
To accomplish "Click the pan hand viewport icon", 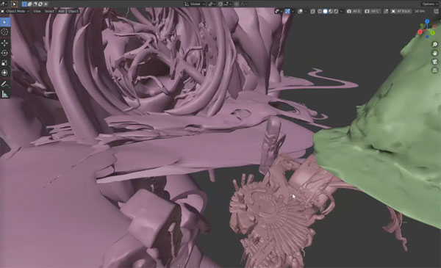I will click(x=435, y=53).
